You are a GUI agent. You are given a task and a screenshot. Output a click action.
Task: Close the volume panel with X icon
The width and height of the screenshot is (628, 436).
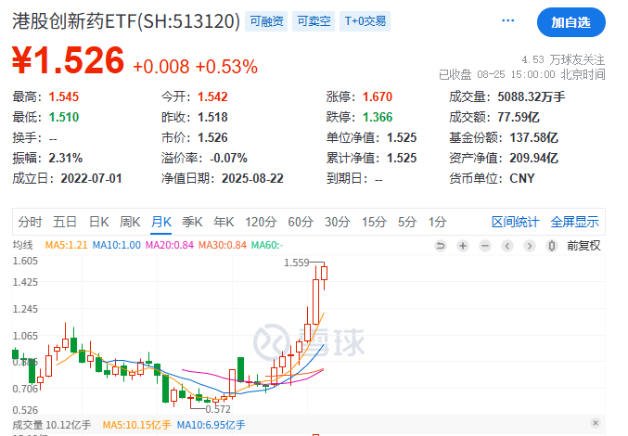click(596, 423)
